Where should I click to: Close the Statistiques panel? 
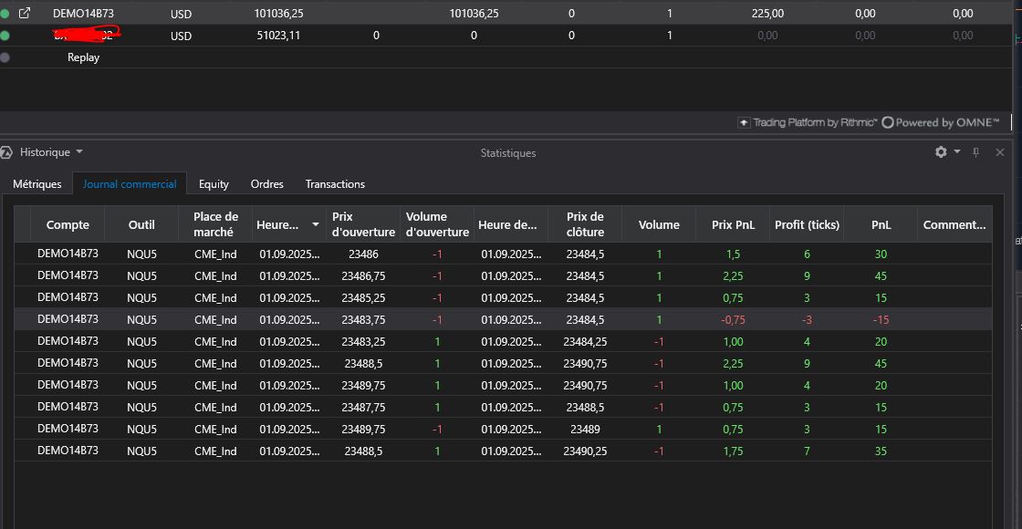point(1000,152)
